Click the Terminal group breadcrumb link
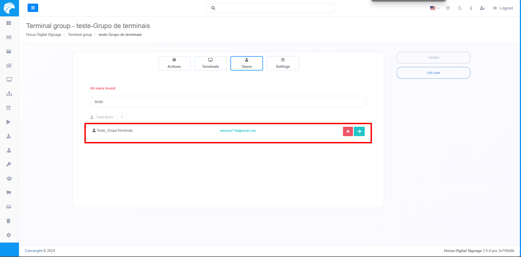 click(x=80, y=35)
